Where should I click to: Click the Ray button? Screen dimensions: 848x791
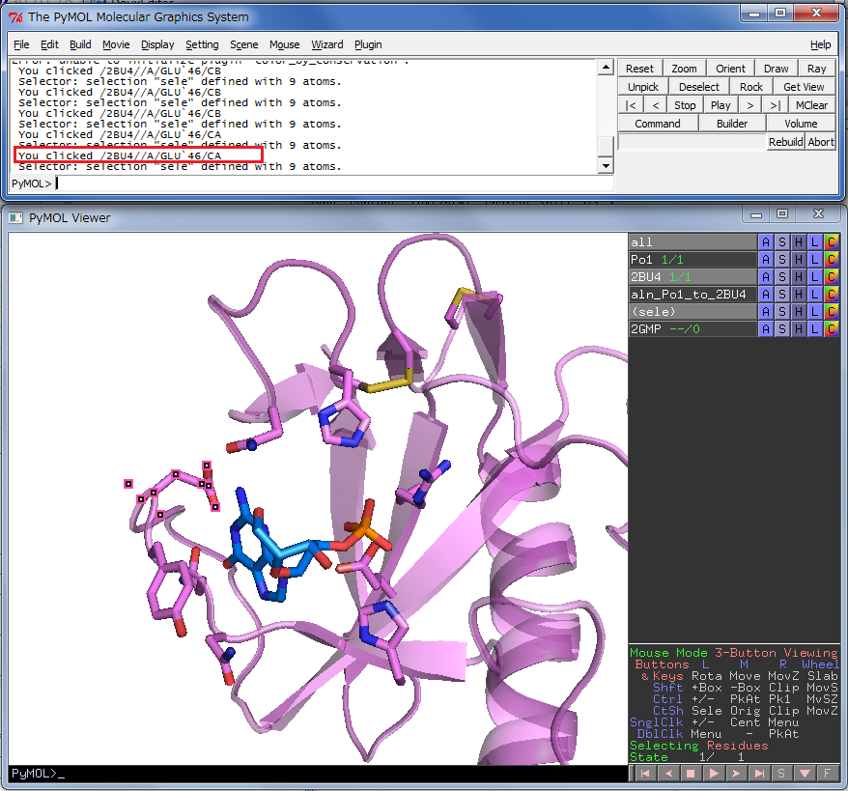816,69
